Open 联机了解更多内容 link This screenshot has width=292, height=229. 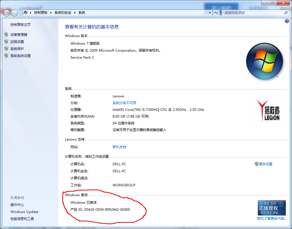point(272,219)
